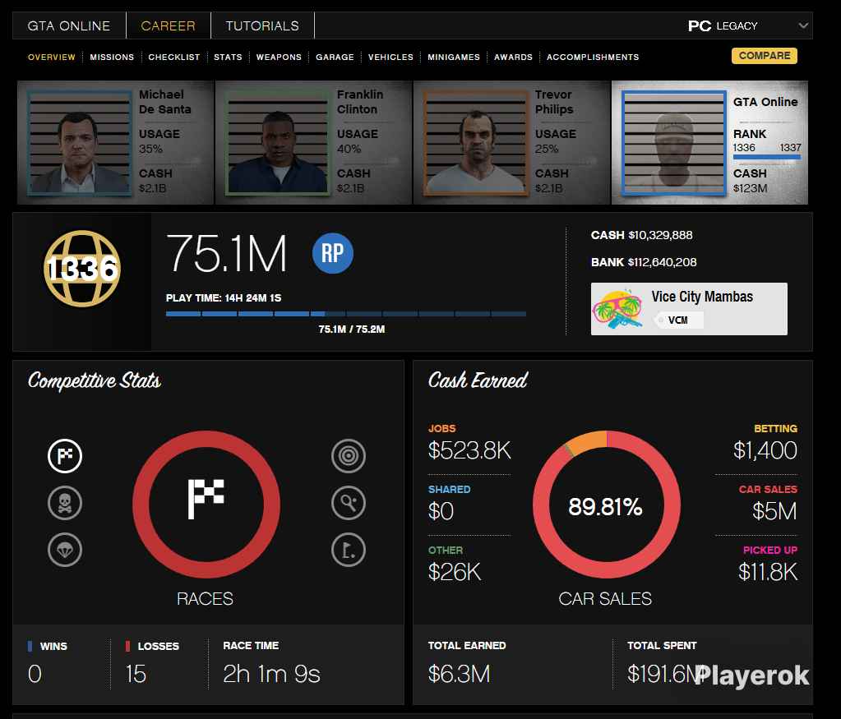This screenshot has height=719, width=841.
Task: Open the ACCOMPLISHMENTS submenu item
Action: pyautogui.click(x=593, y=57)
